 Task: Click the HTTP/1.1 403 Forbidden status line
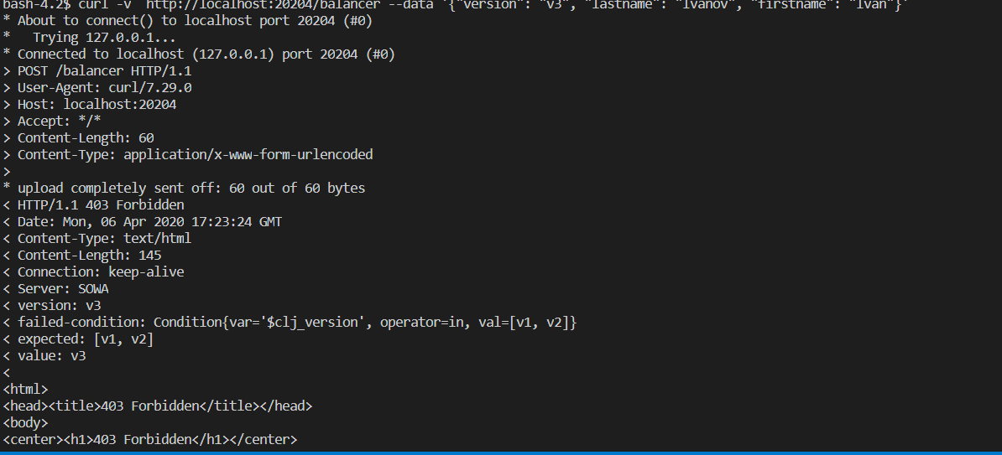click(x=93, y=204)
